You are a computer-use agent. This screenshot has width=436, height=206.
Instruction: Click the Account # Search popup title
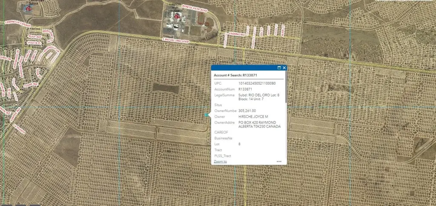click(x=233, y=75)
